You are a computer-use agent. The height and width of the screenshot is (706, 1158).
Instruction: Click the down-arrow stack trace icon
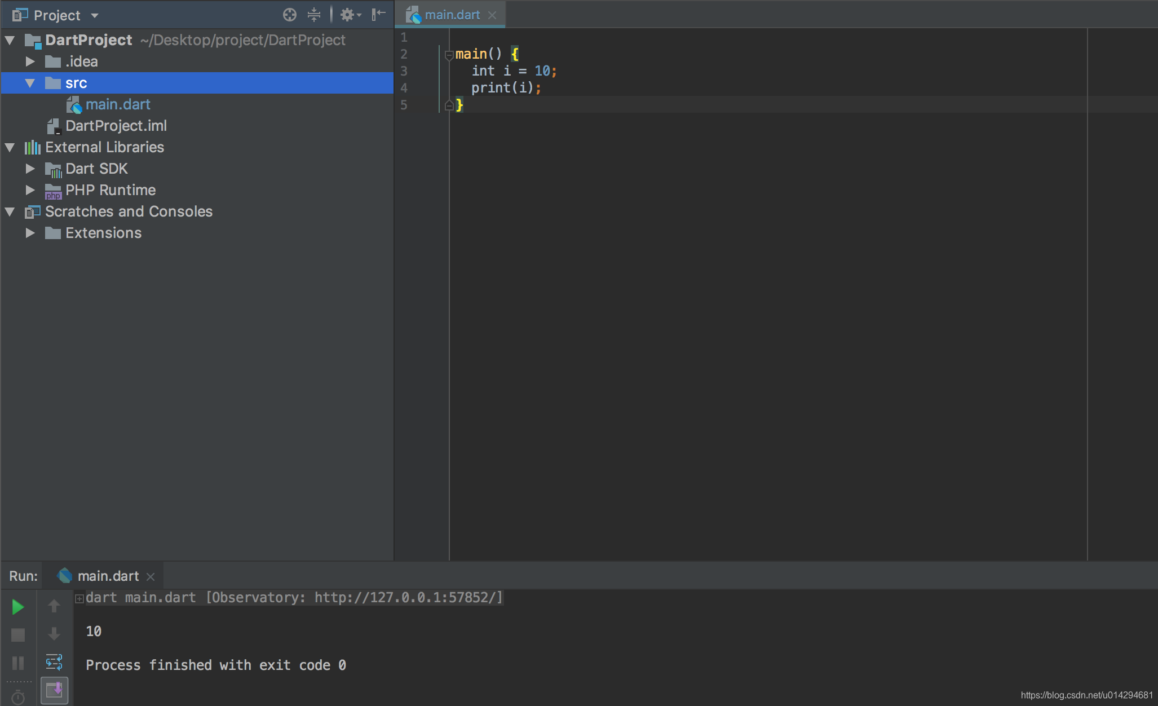(x=54, y=634)
